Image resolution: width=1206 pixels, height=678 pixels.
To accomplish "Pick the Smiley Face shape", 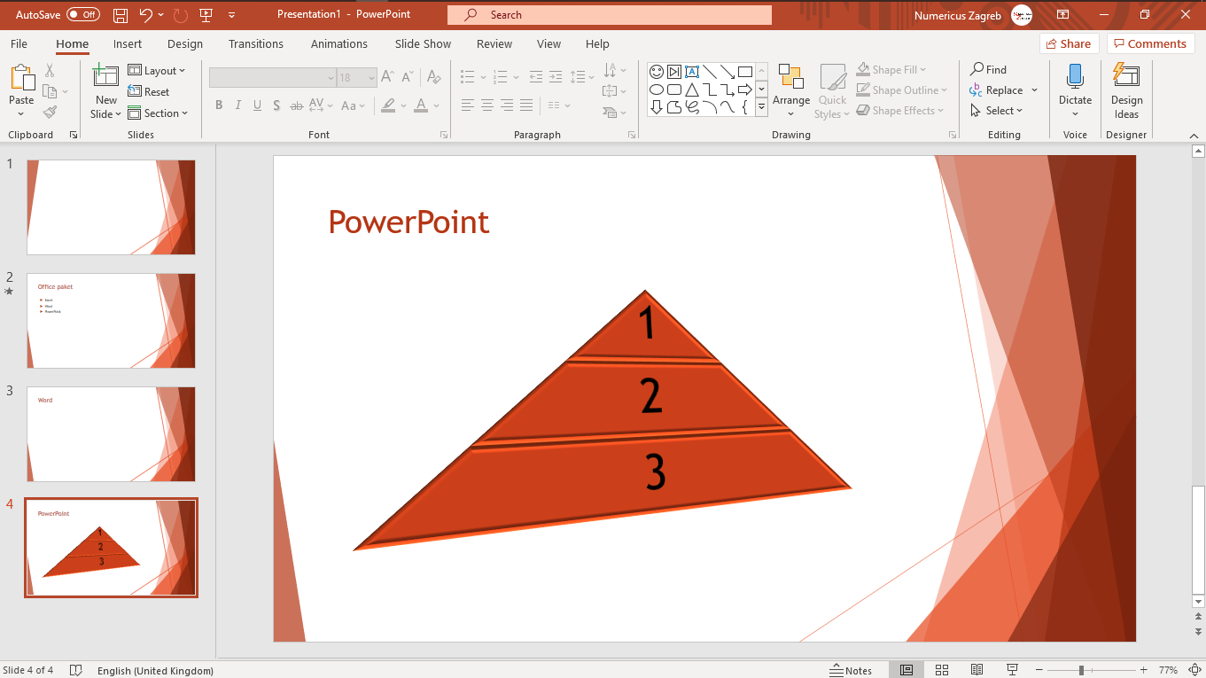I will 656,72.
